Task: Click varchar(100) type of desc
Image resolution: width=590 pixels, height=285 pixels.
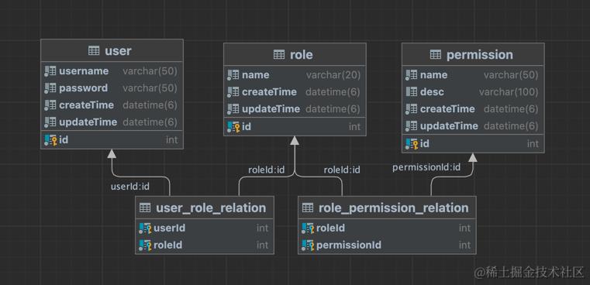Action: (509, 91)
